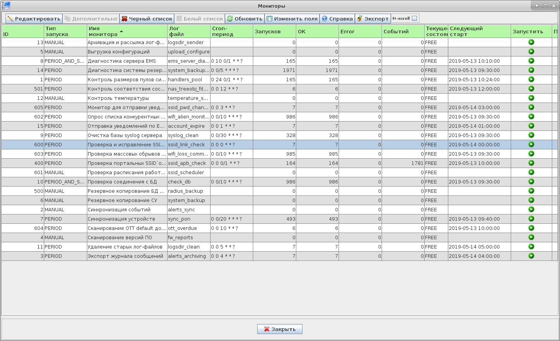Select the Синхронизация устройств row
Viewport: 560px width, 341px height.
click(121, 219)
